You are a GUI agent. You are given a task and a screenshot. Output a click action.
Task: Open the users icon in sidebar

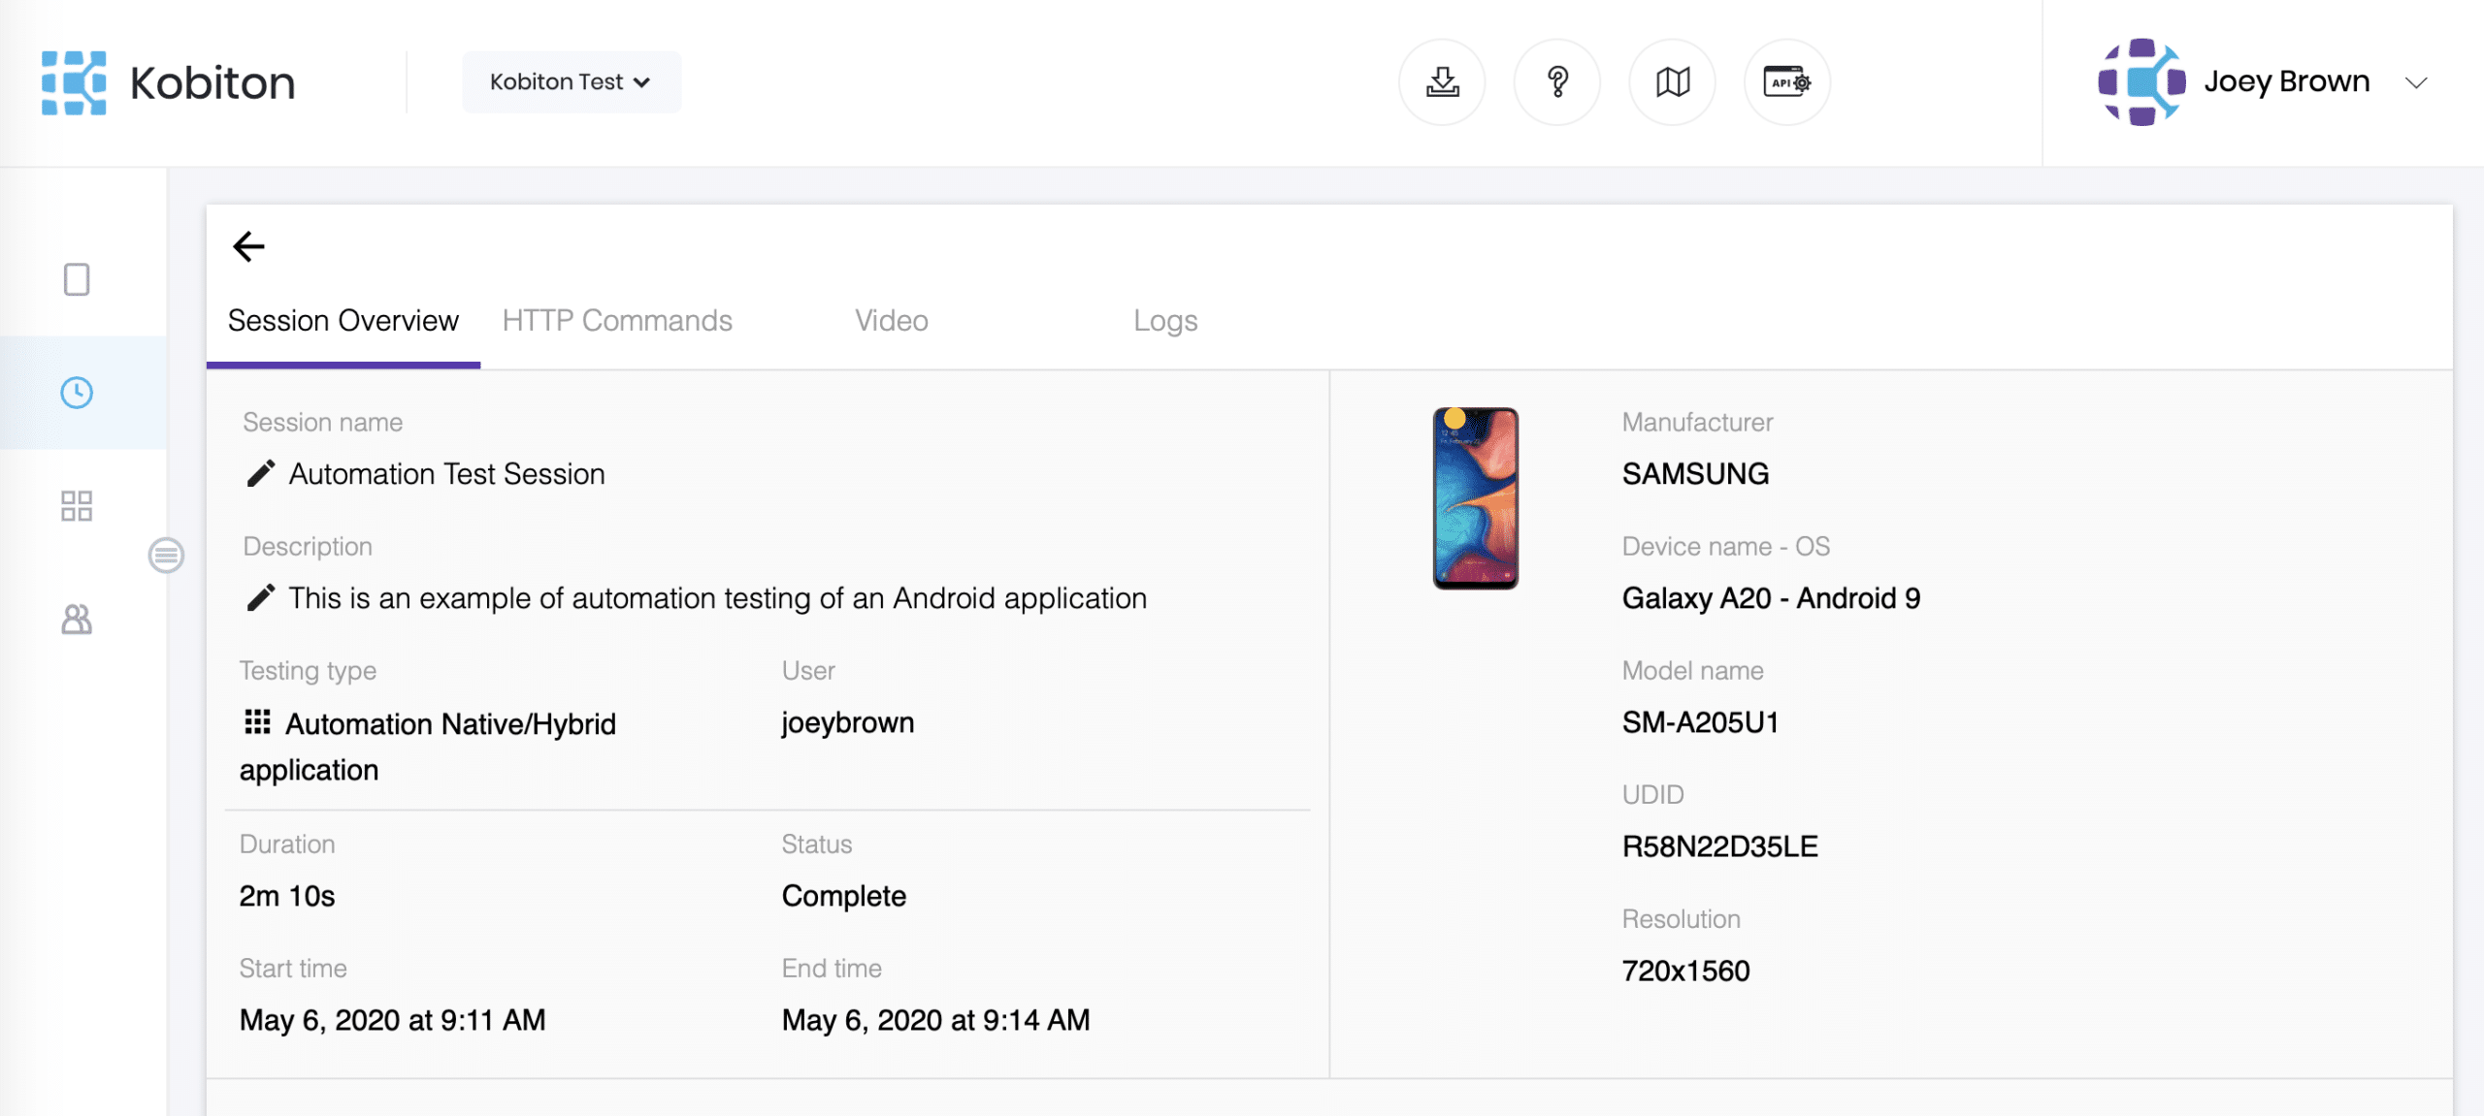pyautogui.click(x=77, y=619)
